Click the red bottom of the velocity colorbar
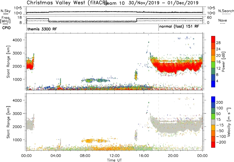This screenshot has width=234, height=162. pyautogui.click(x=213, y=145)
